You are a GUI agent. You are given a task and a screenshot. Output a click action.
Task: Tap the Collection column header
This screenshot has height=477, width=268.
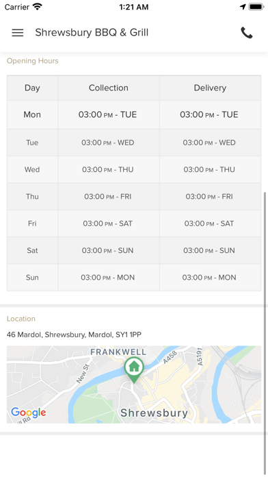click(109, 88)
